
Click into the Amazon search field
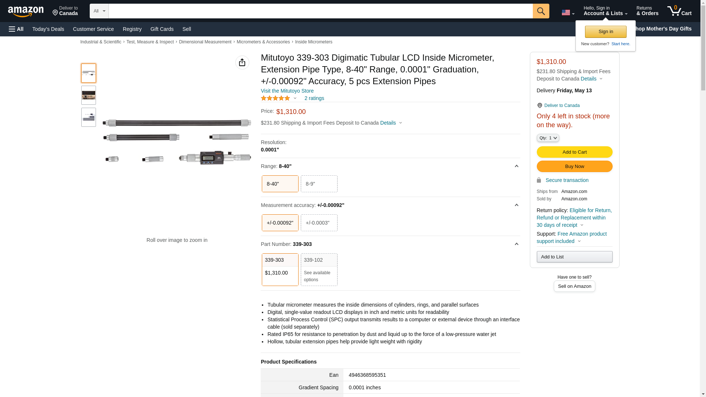[x=320, y=11]
